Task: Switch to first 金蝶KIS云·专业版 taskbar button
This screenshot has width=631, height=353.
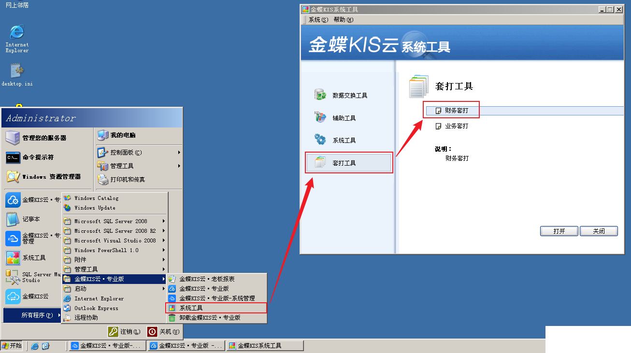Action: point(107,346)
